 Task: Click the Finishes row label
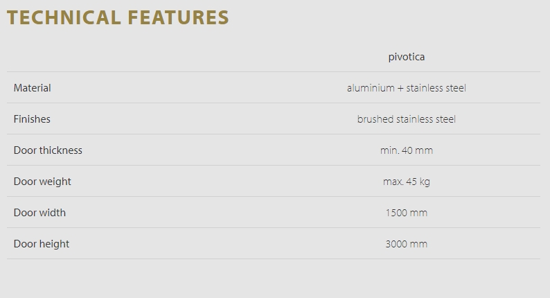pyautogui.click(x=32, y=119)
